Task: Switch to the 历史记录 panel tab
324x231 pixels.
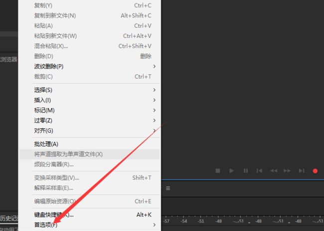Action: coord(9,218)
